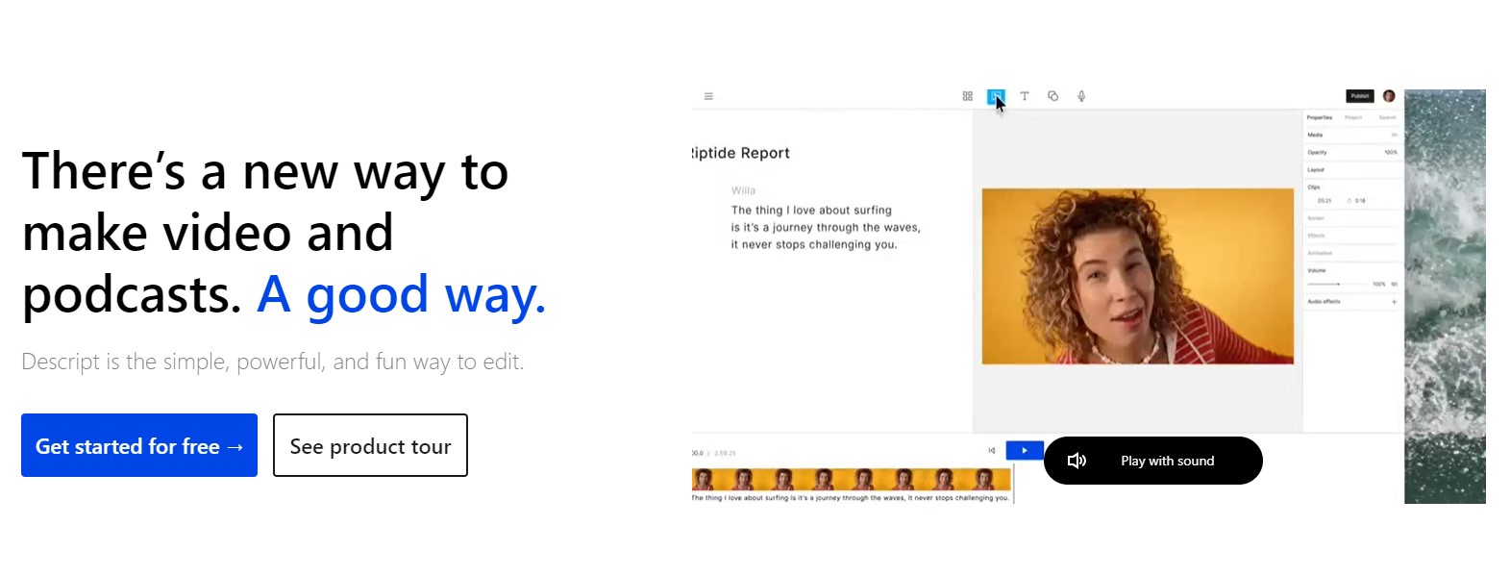
Task: Click transcript line 'The thing I love about surfing'
Action: click(x=811, y=211)
